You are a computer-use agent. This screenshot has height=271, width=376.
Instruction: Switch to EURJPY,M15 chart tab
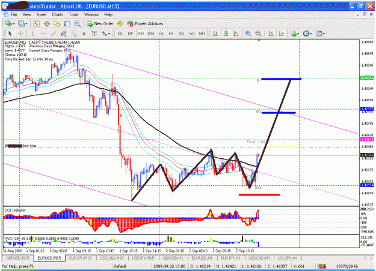(81, 258)
